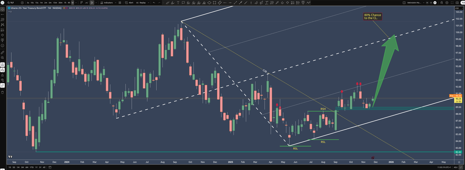Expand the collapsed indicators legend arrow
The image size is (465, 170).
pos(9,11)
